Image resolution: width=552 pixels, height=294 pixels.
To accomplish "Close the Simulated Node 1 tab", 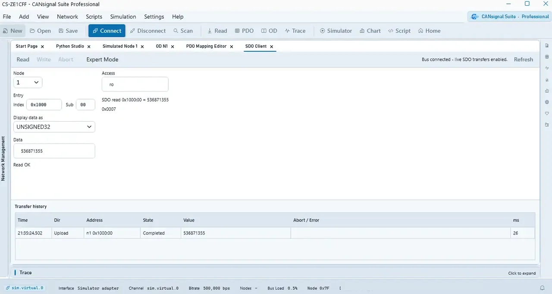I will [142, 47].
